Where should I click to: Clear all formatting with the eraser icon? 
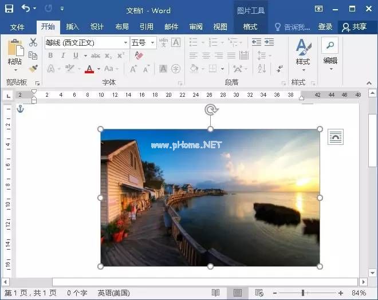click(139, 56)
